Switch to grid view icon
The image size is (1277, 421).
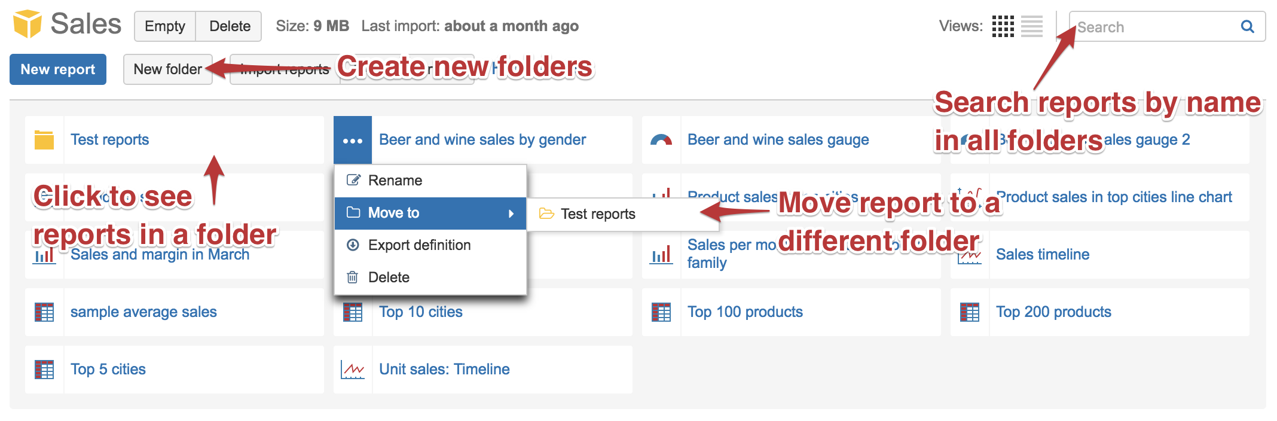(1003, 26)
